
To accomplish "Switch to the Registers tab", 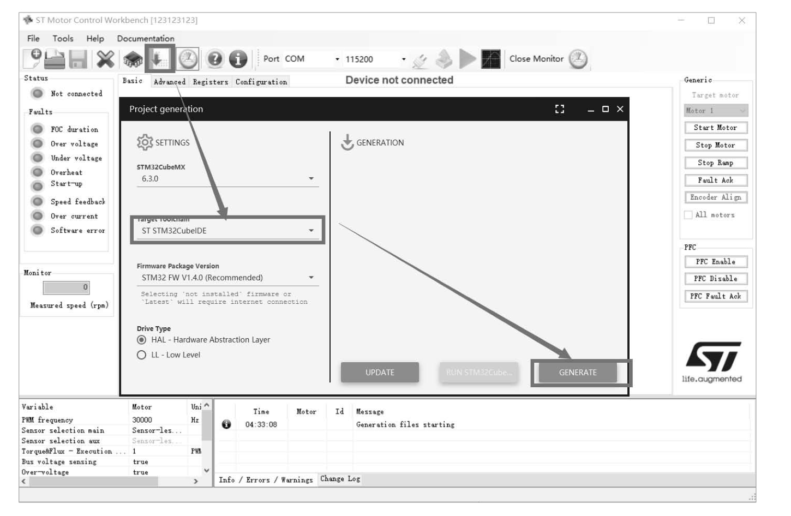I will click(x=211, y=82).
